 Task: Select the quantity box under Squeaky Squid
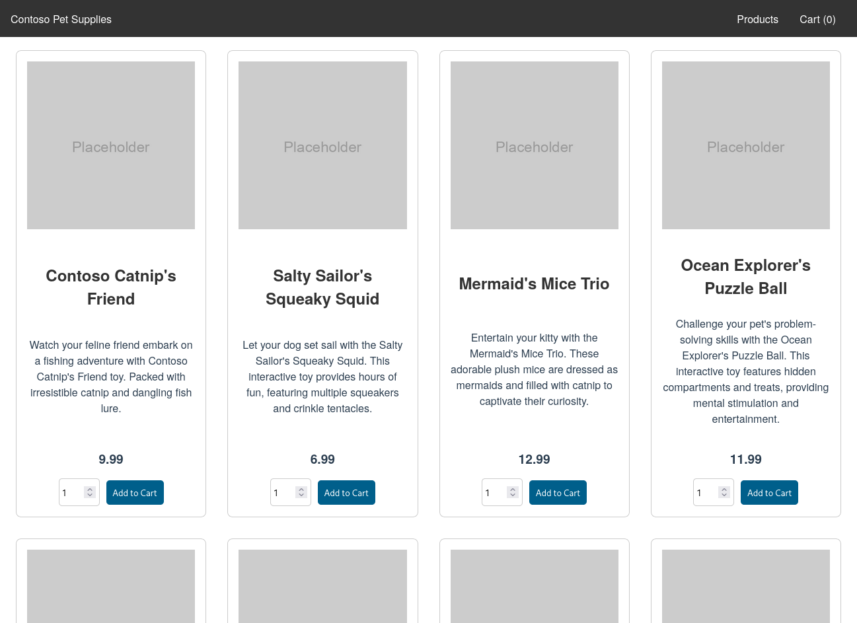coord(284,492)
